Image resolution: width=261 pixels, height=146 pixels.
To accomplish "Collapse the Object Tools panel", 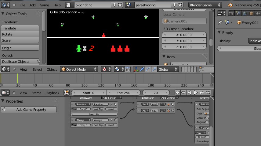I will pos(3,14).
